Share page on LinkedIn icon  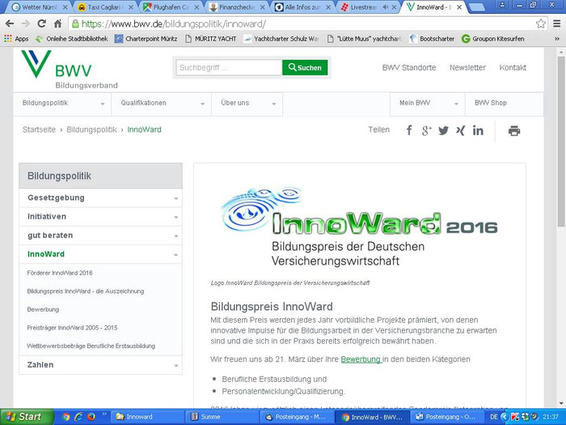click(x=478, y=130)
